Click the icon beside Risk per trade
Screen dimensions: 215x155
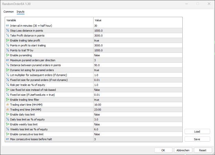pos(8,85)
